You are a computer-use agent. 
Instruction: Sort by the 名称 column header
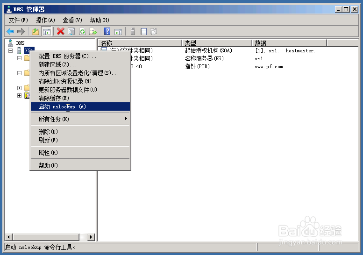point(140,43)
